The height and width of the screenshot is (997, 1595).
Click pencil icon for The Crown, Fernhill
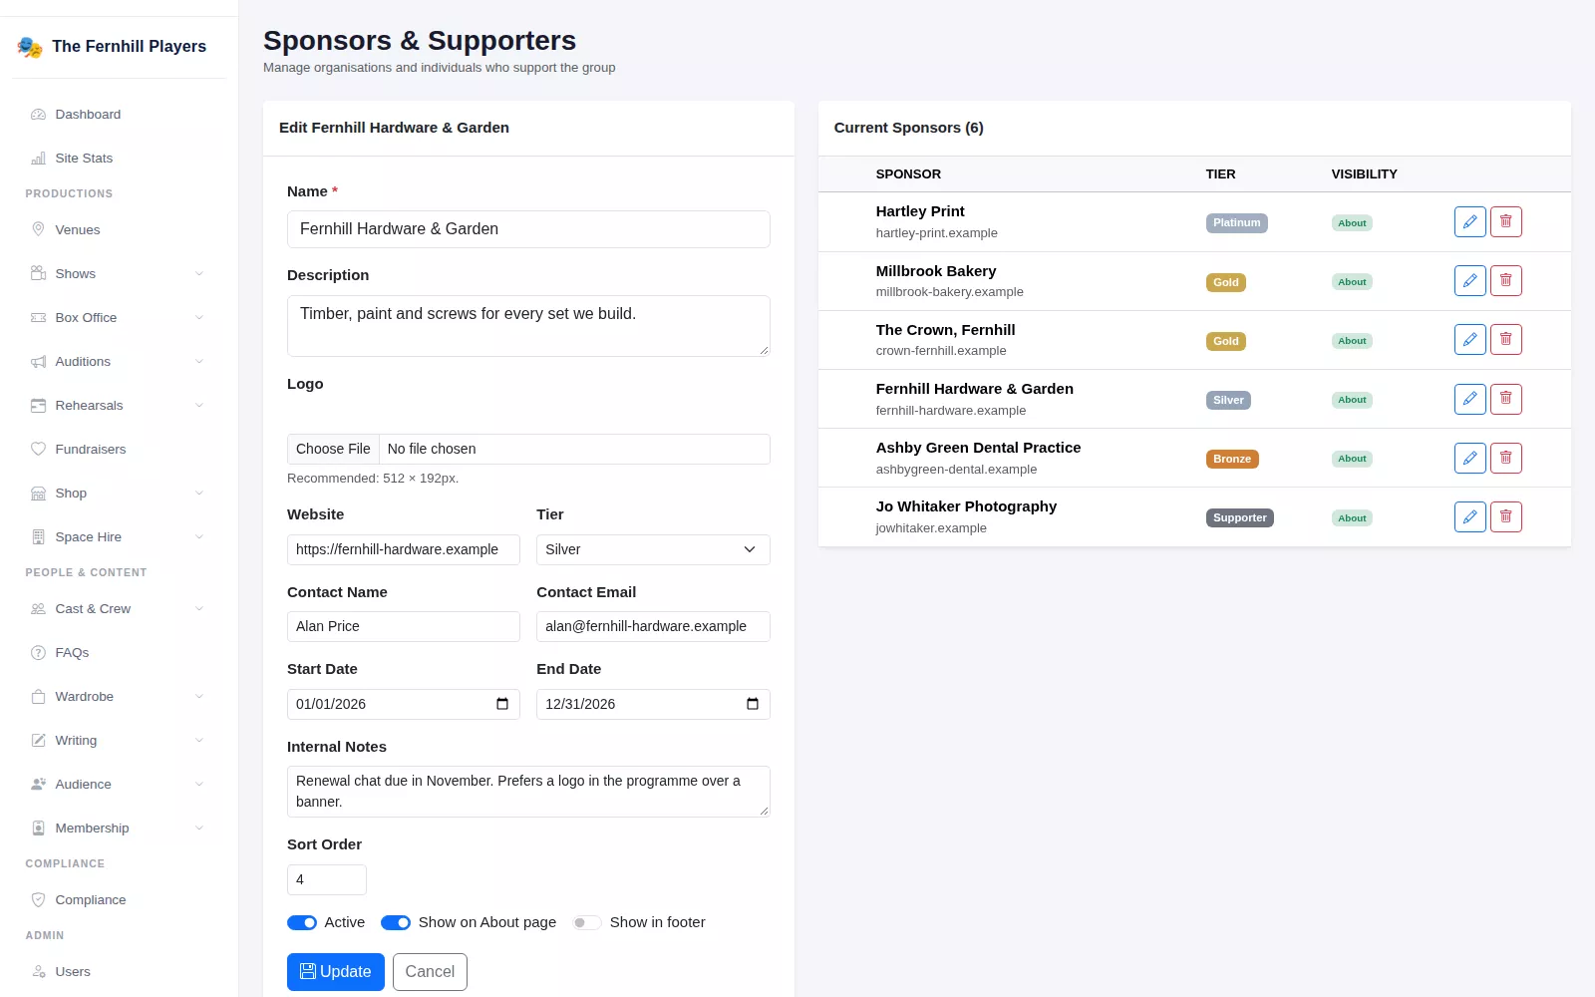(x=1469, y=340)
